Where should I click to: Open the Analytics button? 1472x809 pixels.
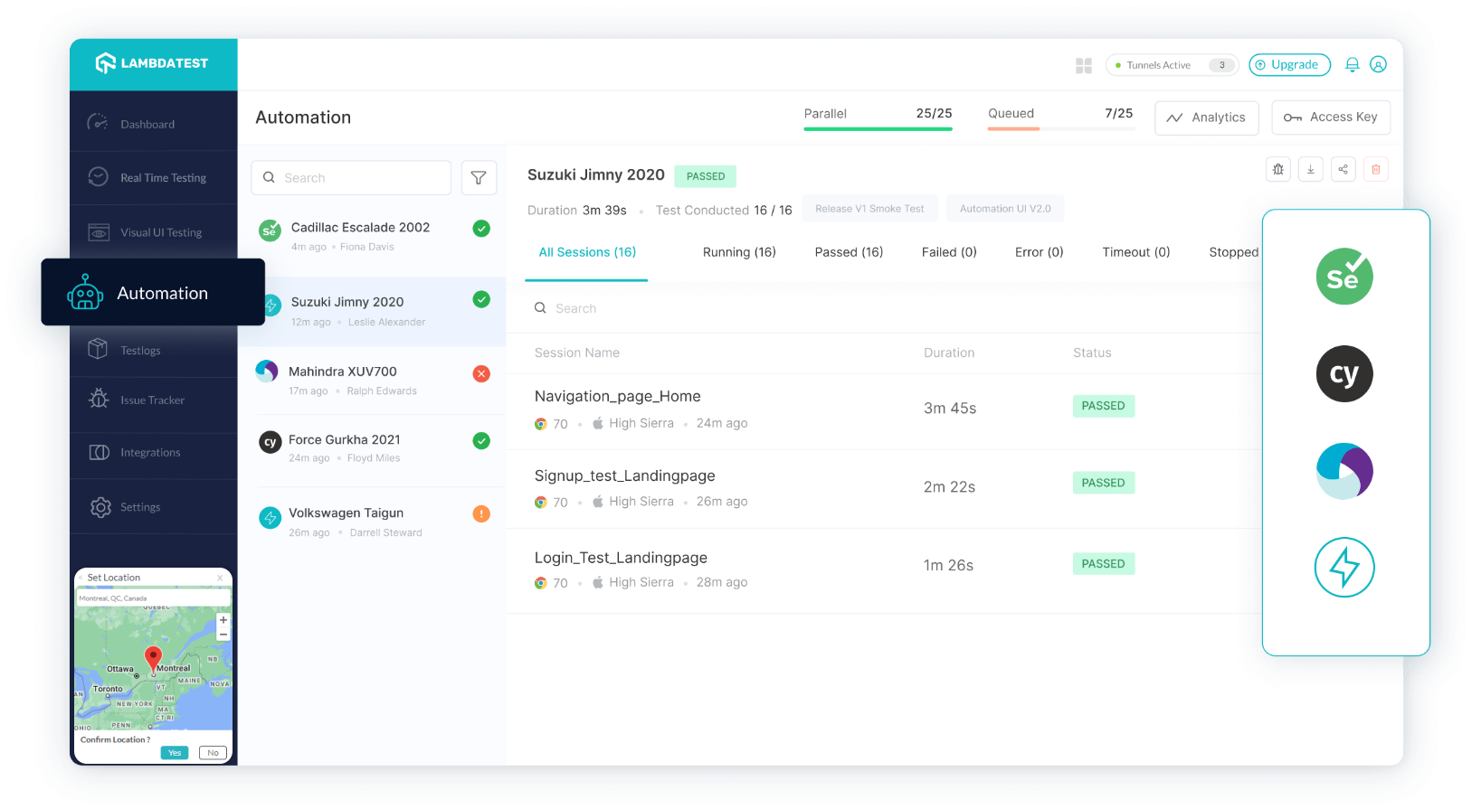[x=1206, y=118]
